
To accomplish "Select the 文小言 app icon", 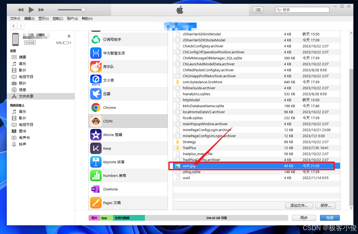I will click(96, 80).
